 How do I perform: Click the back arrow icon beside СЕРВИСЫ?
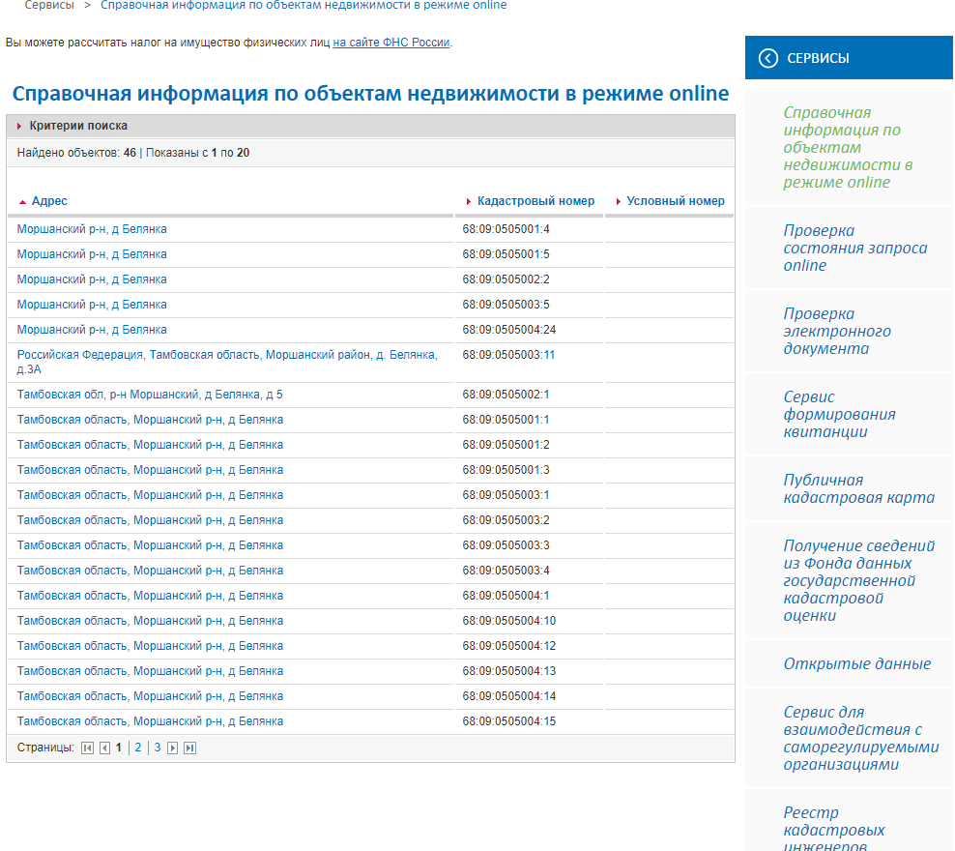[x=768, y=58]
